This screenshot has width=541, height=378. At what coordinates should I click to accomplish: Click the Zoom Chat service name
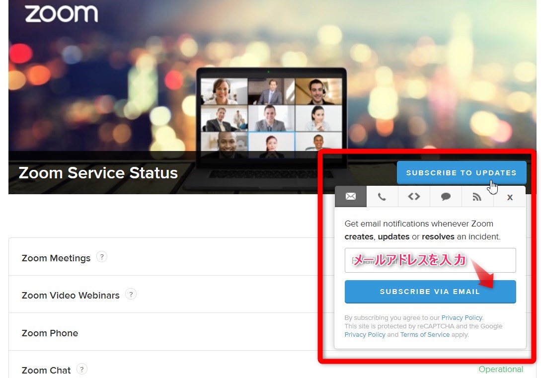(x=46, y=371)
